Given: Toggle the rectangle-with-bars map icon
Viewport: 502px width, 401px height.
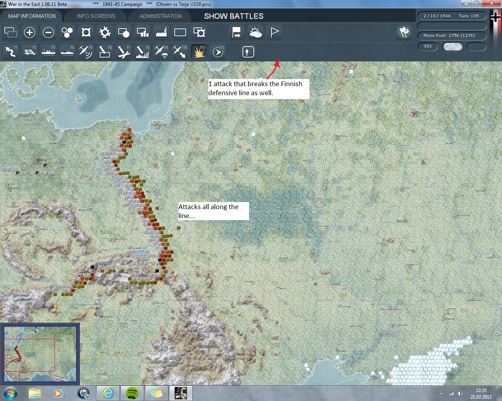Looking at the screenshot, I should (x=142, y=32).
